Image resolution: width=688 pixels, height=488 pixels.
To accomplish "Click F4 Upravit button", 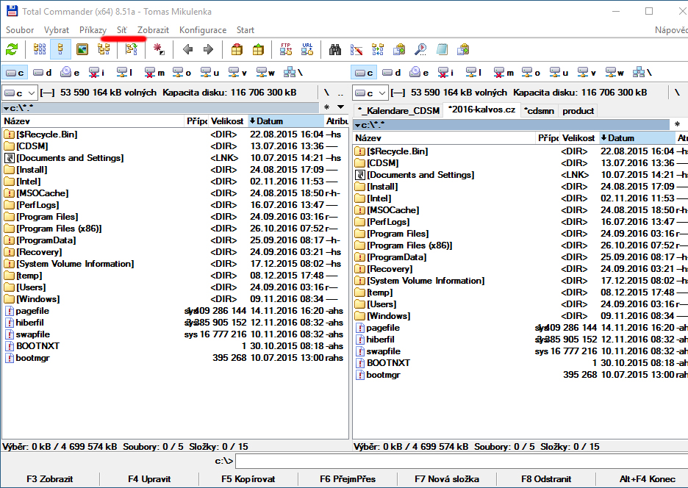I will coord(149,478).
